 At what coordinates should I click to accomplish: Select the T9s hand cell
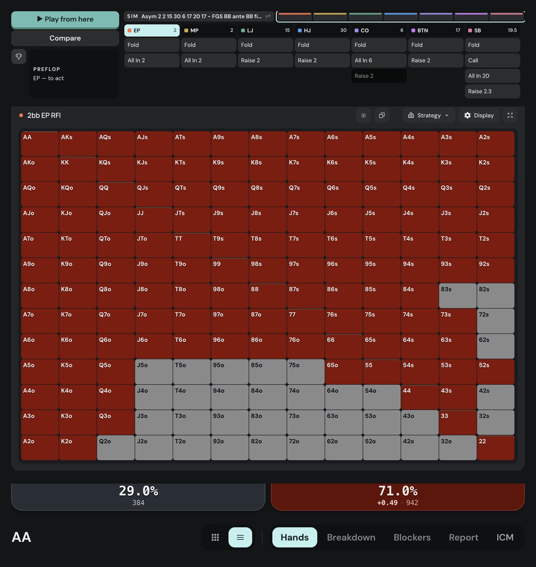(230, 245)
